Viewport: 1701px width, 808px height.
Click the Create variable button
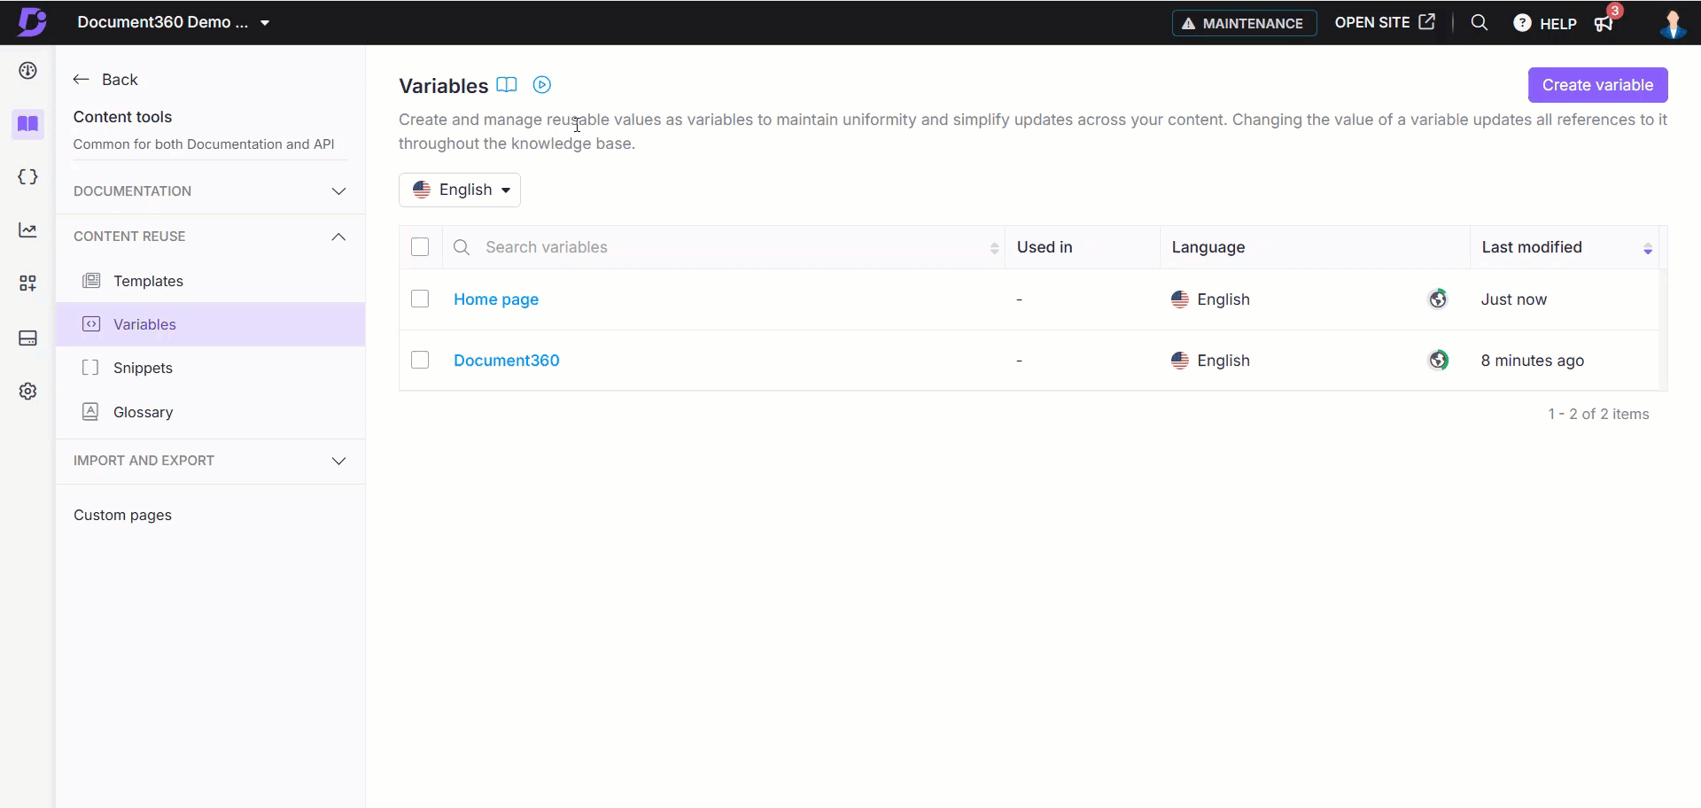1597,85
